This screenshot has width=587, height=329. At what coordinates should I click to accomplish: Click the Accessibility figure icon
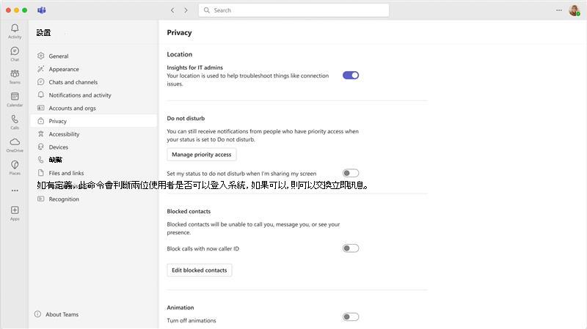coord(41,134)
